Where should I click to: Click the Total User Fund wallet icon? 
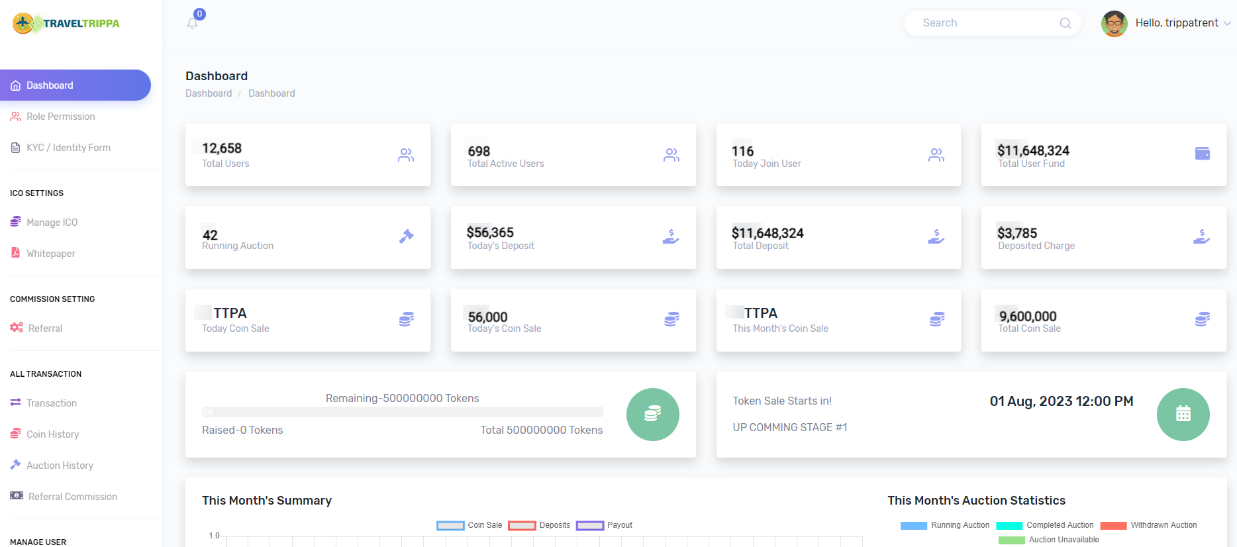[x=1202, y=154]
